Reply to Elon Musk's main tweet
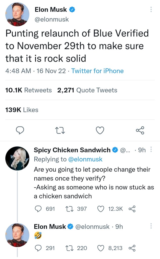Viewport: 160px width, 259px height. (x=20, y=130)
